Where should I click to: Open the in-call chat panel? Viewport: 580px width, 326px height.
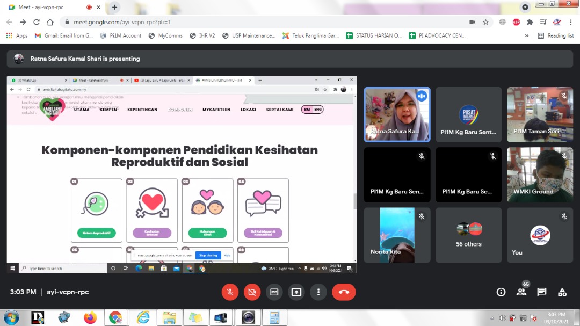(542, 292)
